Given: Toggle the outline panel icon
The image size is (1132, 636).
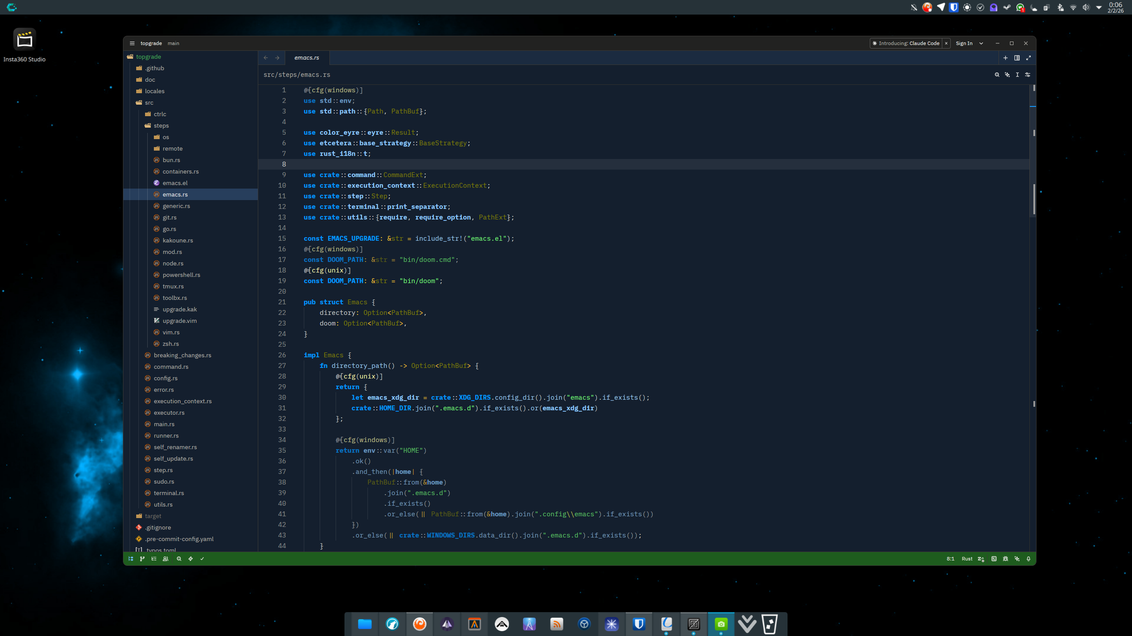Looking at the screenshot, I should (154, 559).
